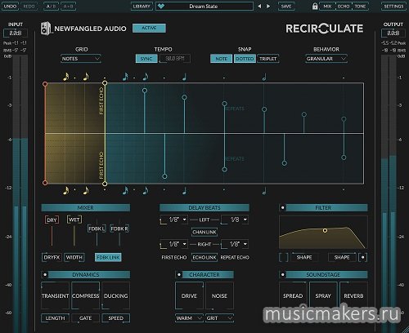Click the Newfangled Audio speaker logo
409x333 pixels.
pos(46,29)
